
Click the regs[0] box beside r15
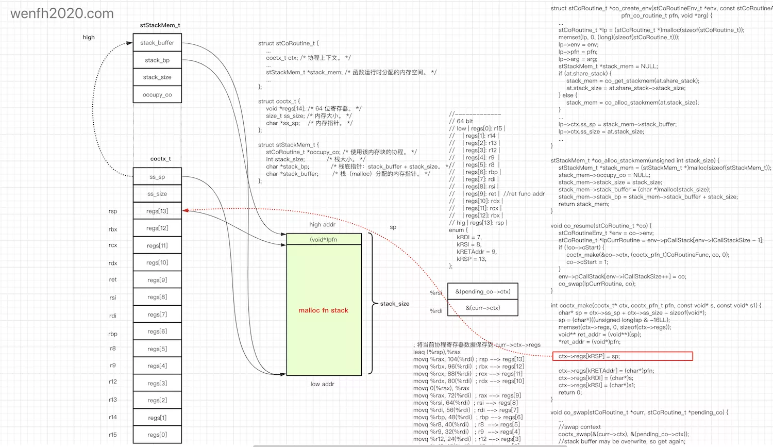pyautogui.click(x=157, y=435)
